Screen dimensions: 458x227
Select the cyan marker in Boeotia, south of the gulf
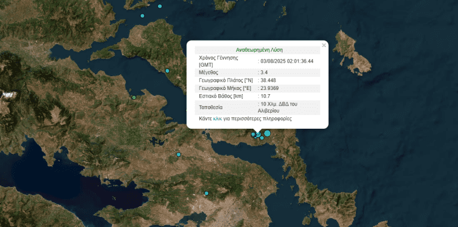pyautogui.click(x=179, y=154)
